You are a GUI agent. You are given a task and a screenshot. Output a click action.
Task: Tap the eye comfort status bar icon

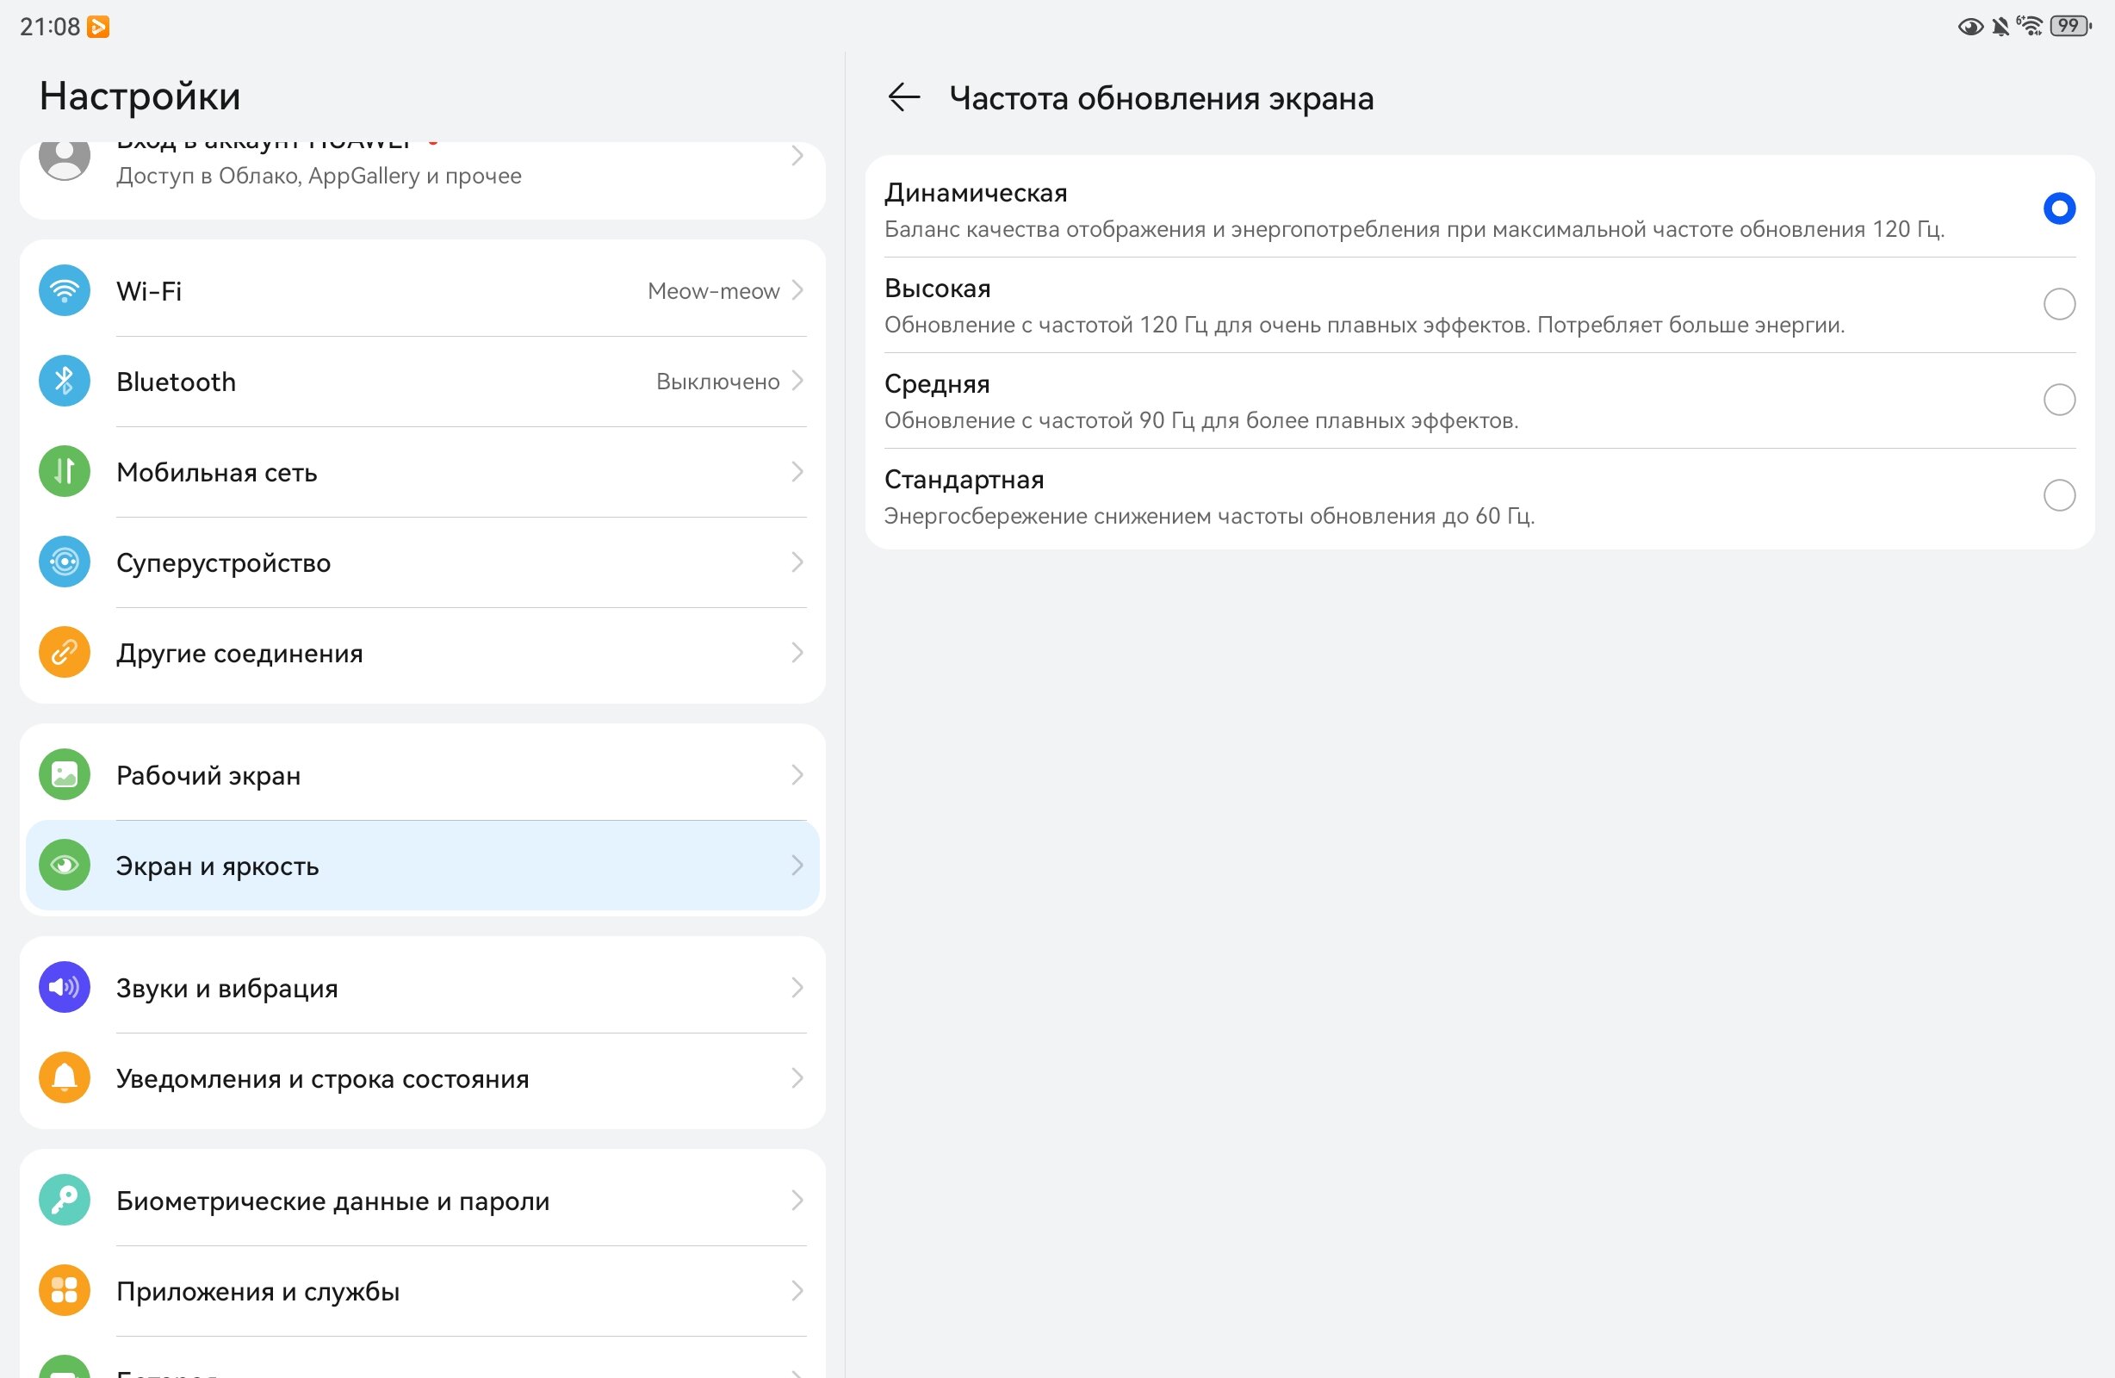click(1970, 27)
